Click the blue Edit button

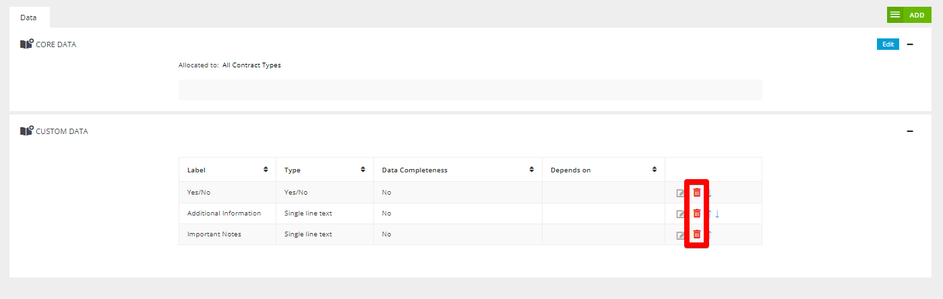tap(888, 44)
